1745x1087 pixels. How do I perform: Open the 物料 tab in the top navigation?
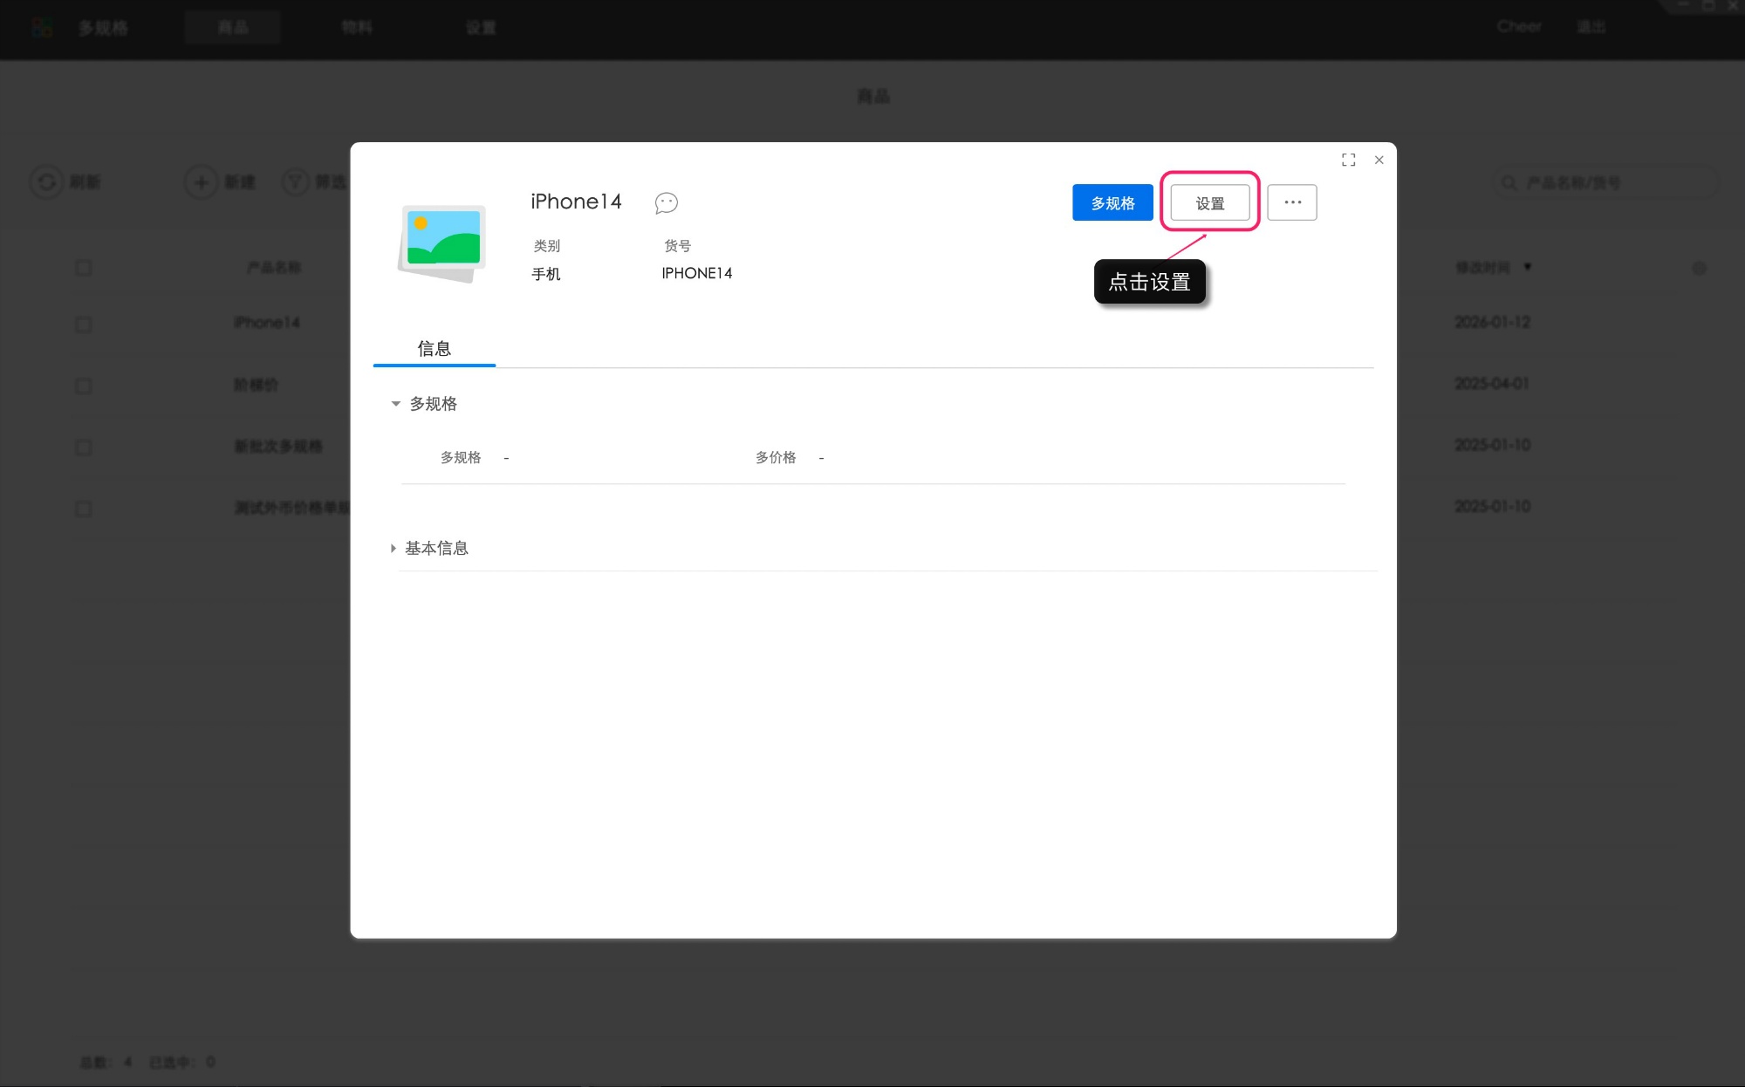[x=357, y=27]
